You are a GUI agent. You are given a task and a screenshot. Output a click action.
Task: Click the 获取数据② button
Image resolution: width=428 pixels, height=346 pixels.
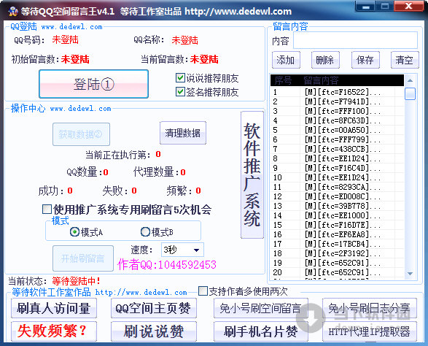[x=81, y=134]
